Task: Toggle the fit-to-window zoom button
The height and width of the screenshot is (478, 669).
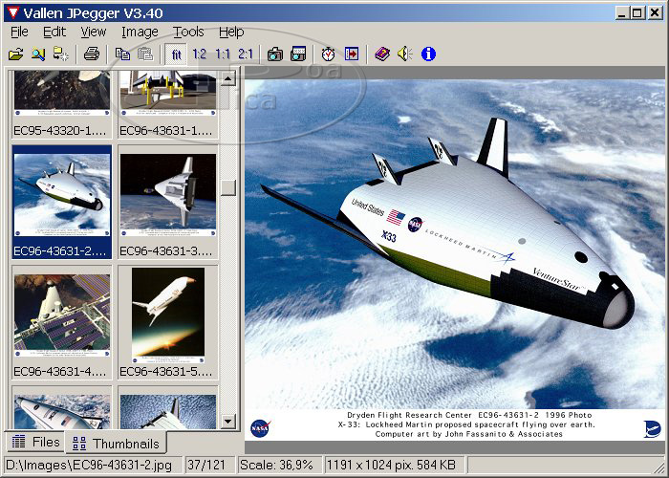Action: [176, 54]
